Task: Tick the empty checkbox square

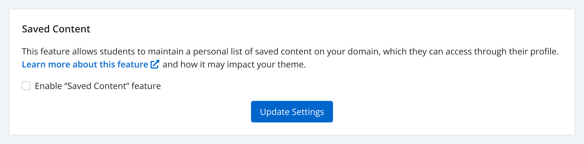Action: click(x=26, y=86)
